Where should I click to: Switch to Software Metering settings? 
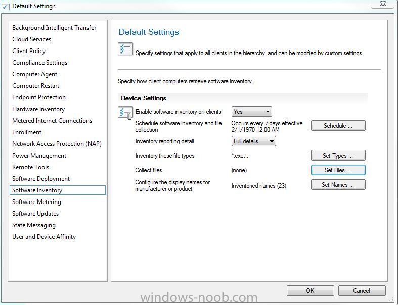tap(36, 202)
